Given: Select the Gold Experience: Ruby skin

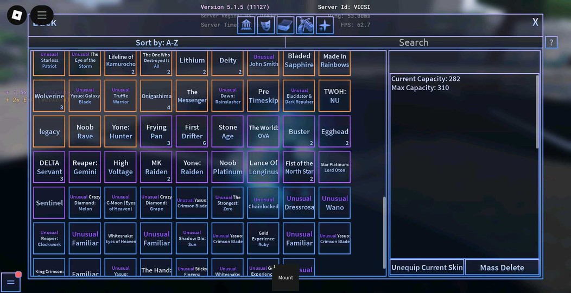Looking at the screenshot, I should tap(263, 239).
